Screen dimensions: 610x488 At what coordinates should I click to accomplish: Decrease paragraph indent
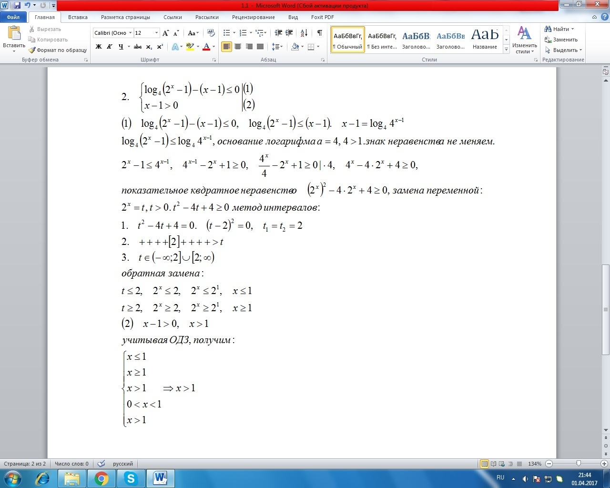coord(278,33)
